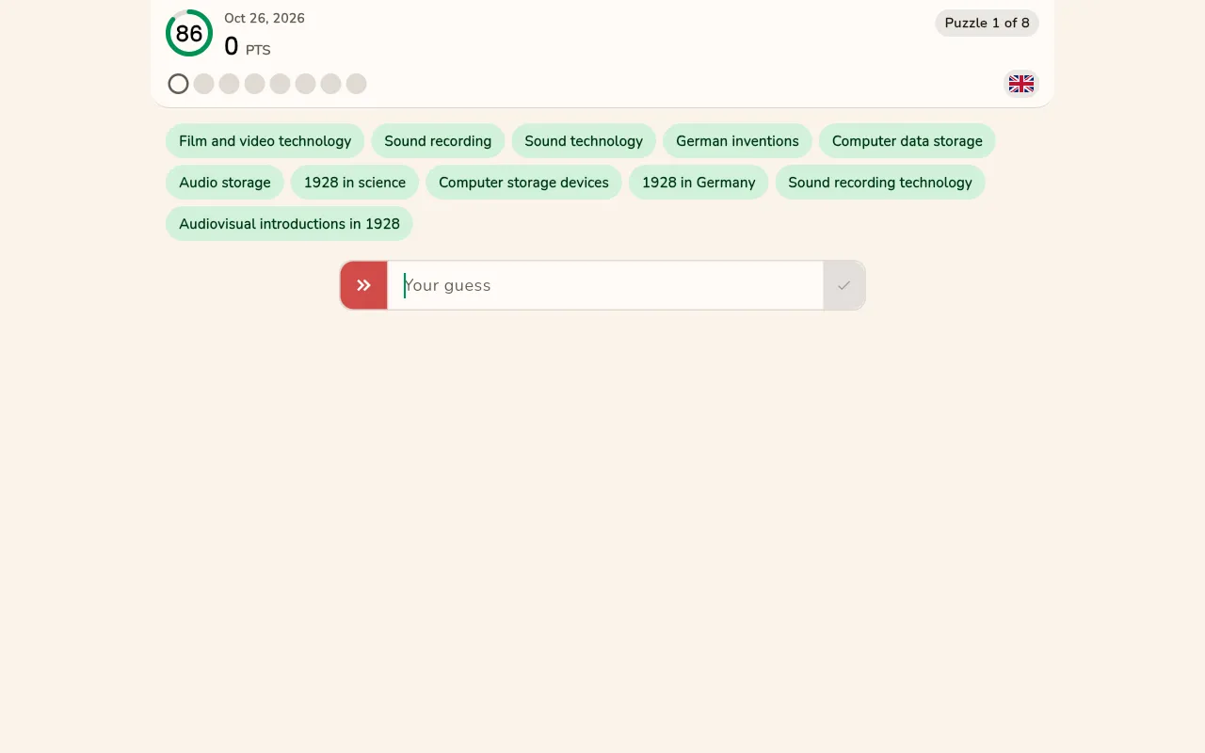
Task: Click the first puzzle progress circle
Action: 179,84
